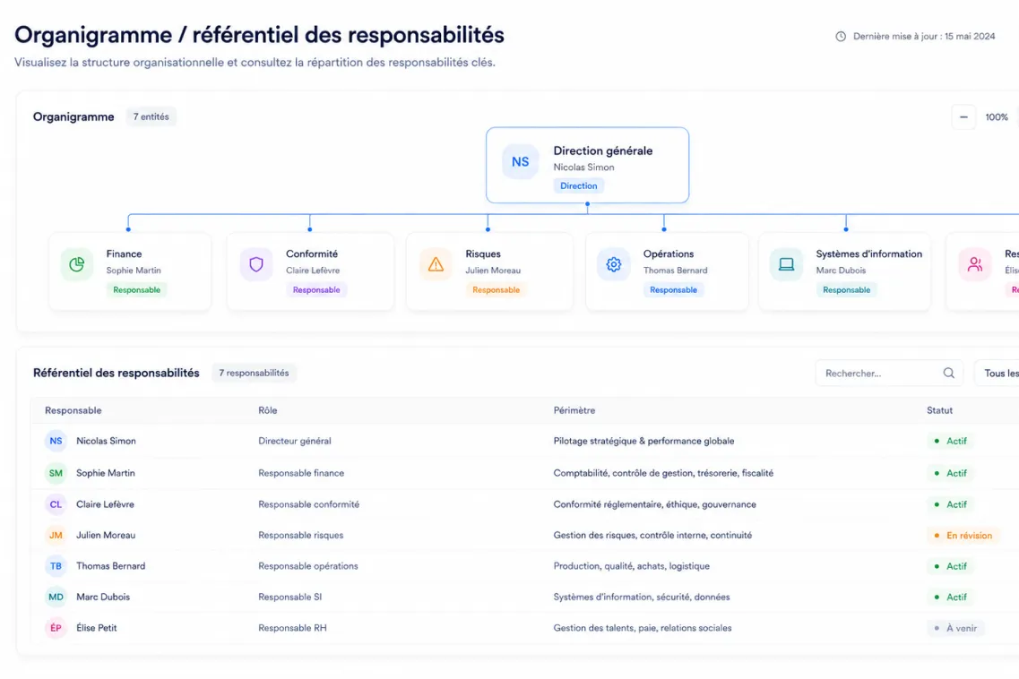Click the blue Responsable badge on Opérations
Image resolution: width=1019 pixels, height=679 pixels.
[x=673, y=290]
